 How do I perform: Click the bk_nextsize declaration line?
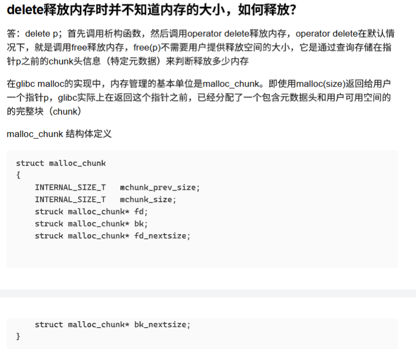pyautogui.click(x=112, y=324)
